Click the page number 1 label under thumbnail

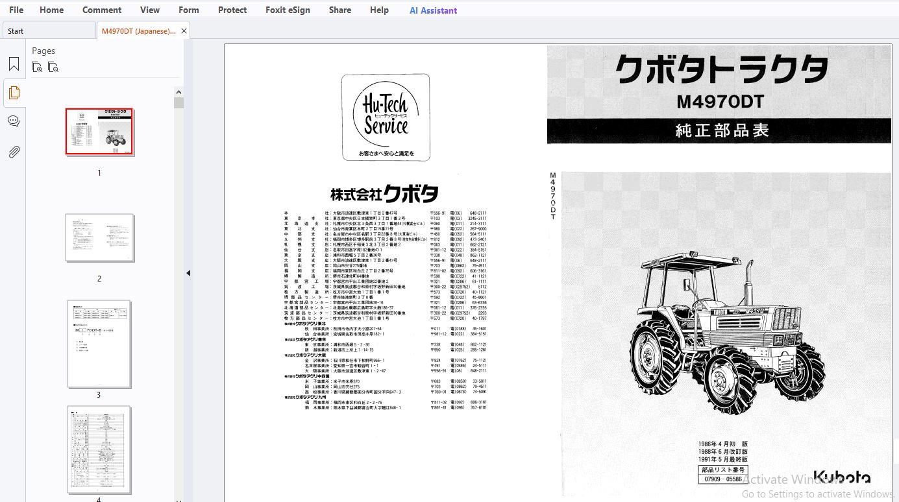pos(99,173)
